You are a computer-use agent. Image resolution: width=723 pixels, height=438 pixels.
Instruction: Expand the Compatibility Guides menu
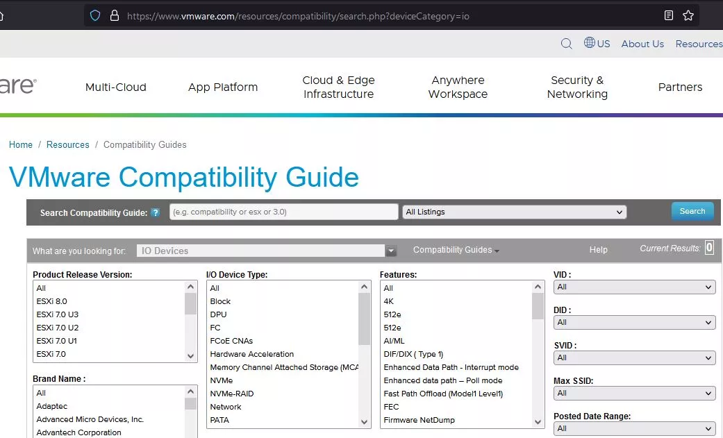pos(456,250)
